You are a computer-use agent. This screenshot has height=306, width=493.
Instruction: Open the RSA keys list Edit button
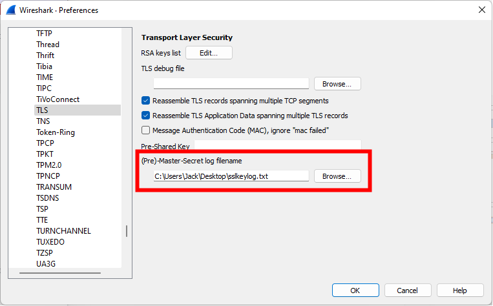(x=209, y=53)
